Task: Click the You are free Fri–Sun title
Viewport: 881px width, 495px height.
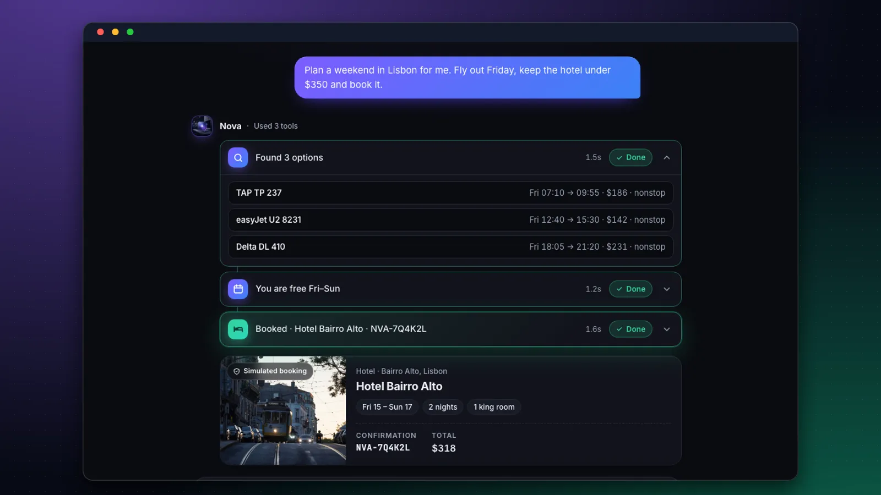Action: [298, 289]
